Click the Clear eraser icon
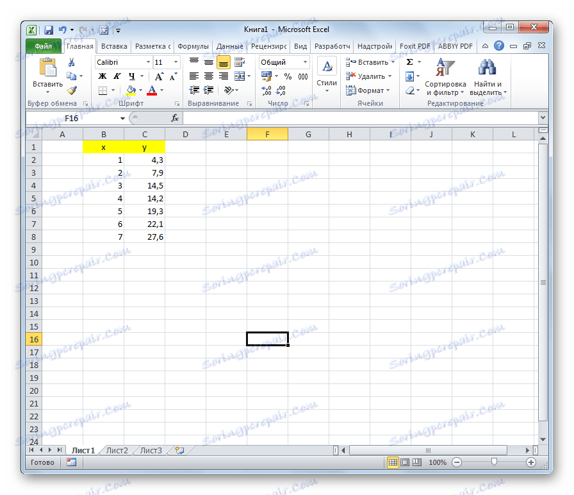The width and height of the screenshot is (574, 495). 410,90
